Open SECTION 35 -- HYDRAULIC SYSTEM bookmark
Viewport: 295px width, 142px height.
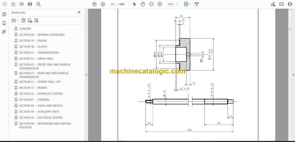(x=41, y=94)
